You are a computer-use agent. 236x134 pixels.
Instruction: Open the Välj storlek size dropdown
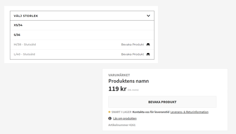tap(82, 16)
